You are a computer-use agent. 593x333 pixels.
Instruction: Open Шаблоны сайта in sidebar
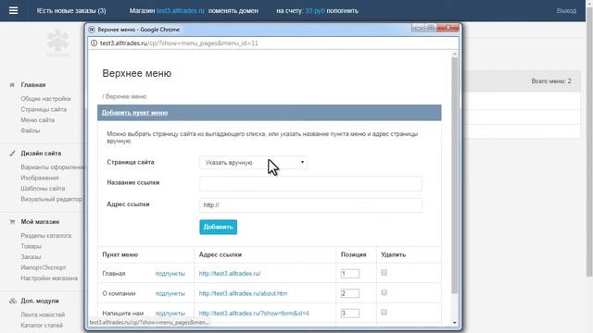(43, 188)
